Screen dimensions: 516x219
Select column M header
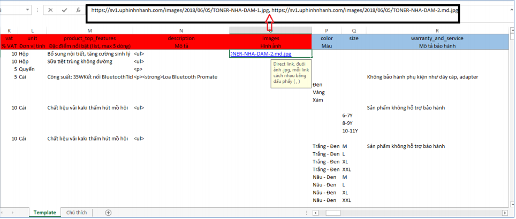point(89,31)
